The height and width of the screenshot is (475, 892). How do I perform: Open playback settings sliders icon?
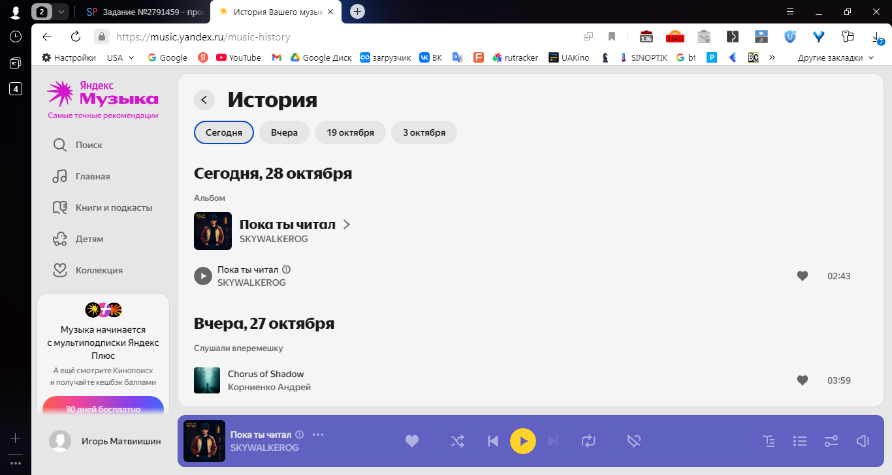pyautogui.click(x=831, y=441)
